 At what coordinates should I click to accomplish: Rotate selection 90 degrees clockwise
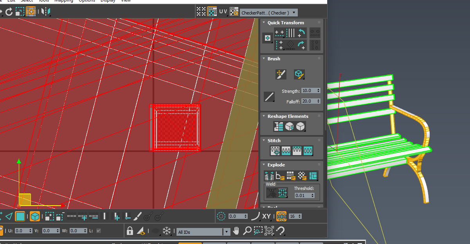pyautogui.click(x=301, y=45)
